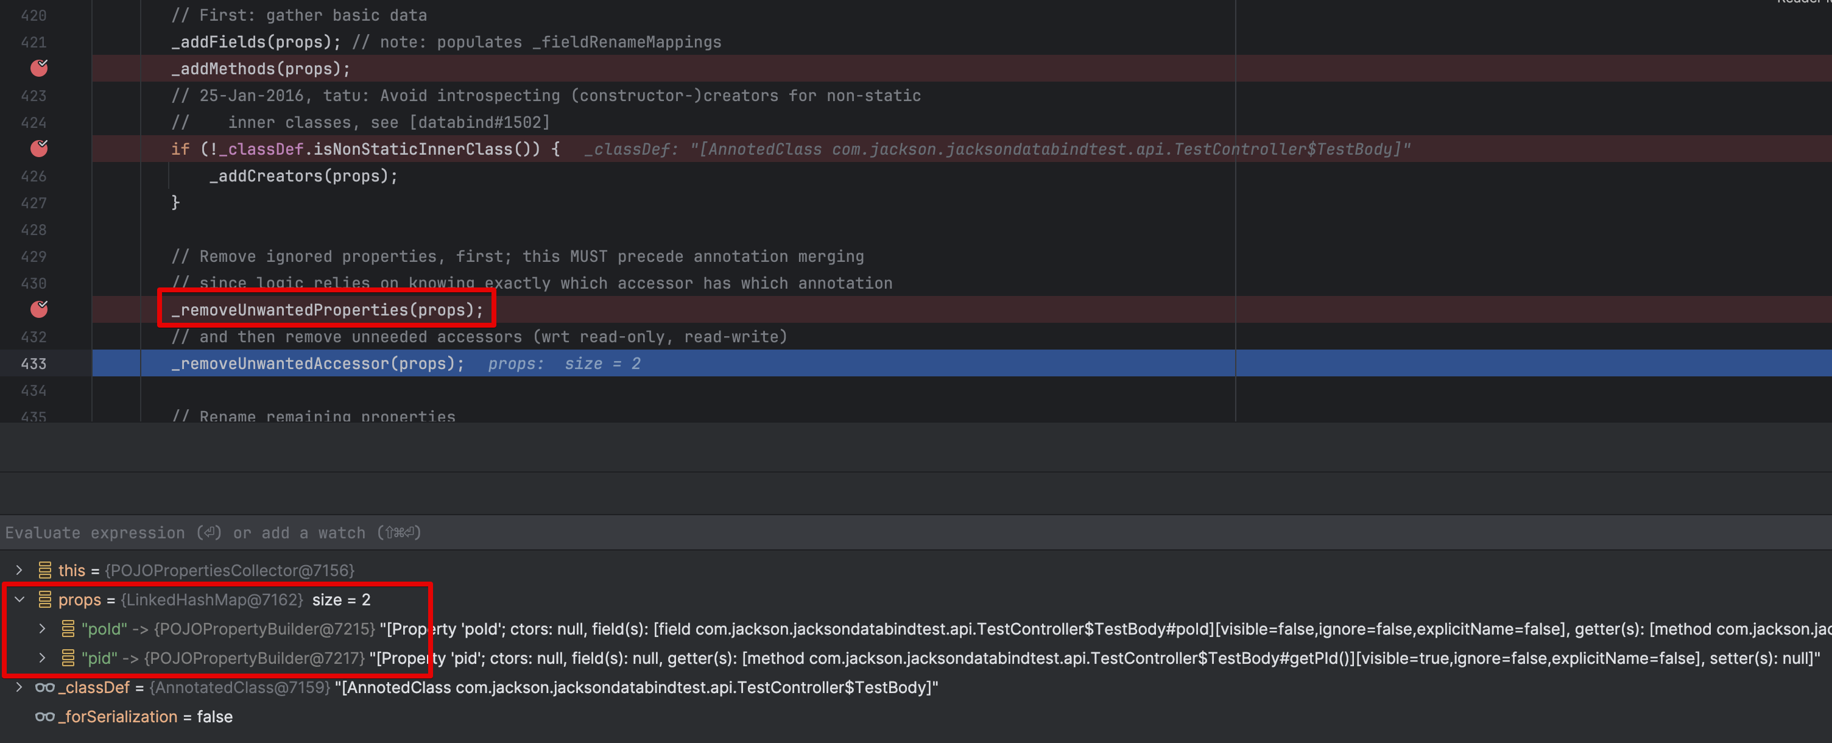Screen dimensions: 1832x743
Task: Click the _removeUnwantedAccessor(props) method call
Action: 317,364
